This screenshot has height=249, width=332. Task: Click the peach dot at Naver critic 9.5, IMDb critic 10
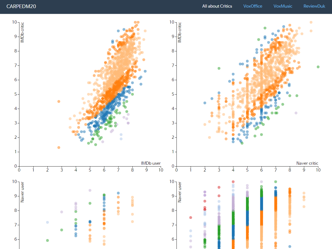point(311,22)
